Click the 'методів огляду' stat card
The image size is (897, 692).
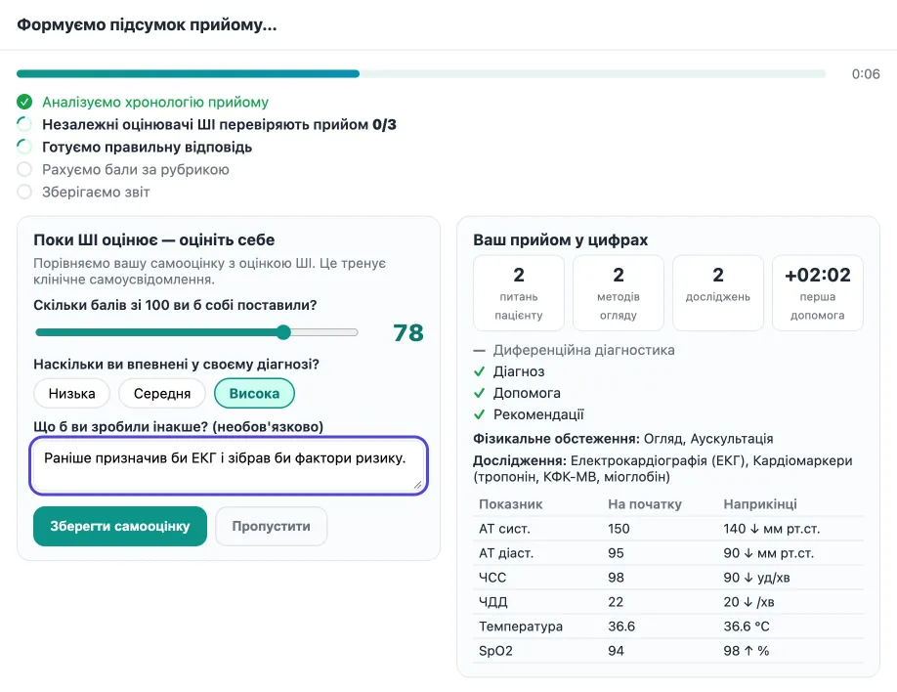click(619, 293)
